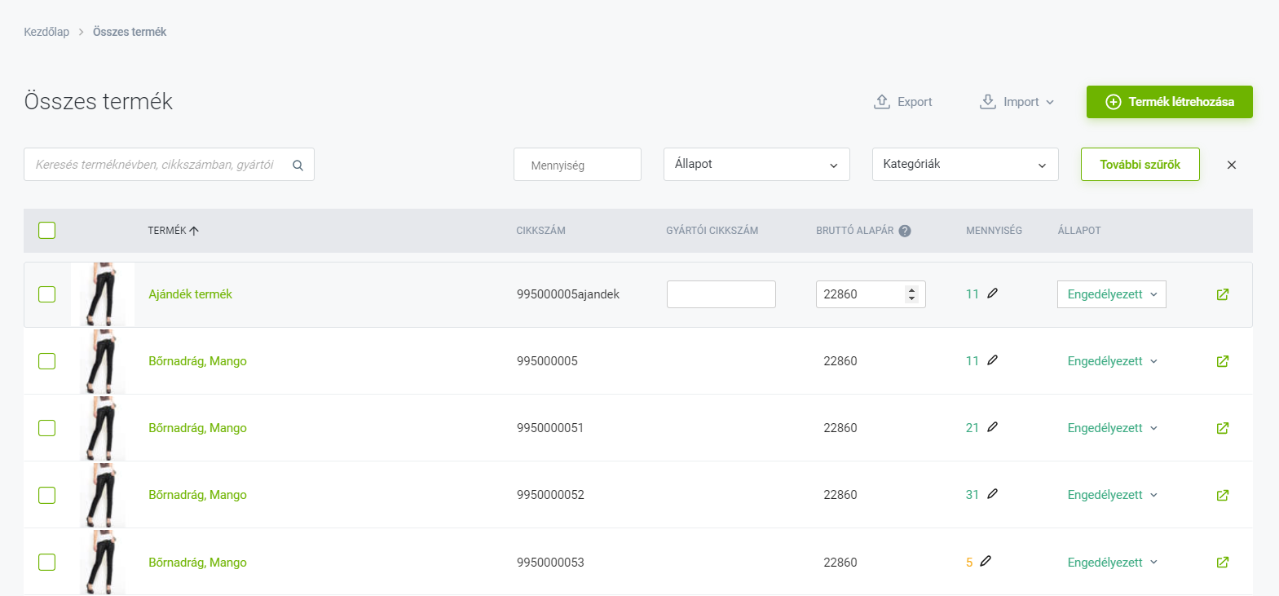The height and width of the screenshot is (596, 1279).
Task: Focus the product search input field
Action: coord(169,164)
